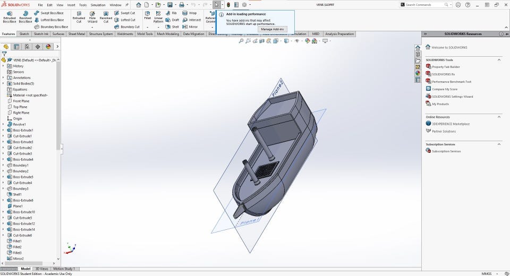Screen dimensions: 510x276
Task: Switch to the Sheet Metal tab
Action: click(x=76, y=34)
